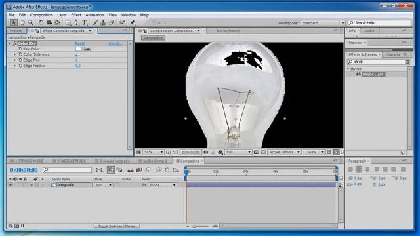Screen dimensions: 420x236
Task: Click the Key Color eyedropper
Action: 87,49
